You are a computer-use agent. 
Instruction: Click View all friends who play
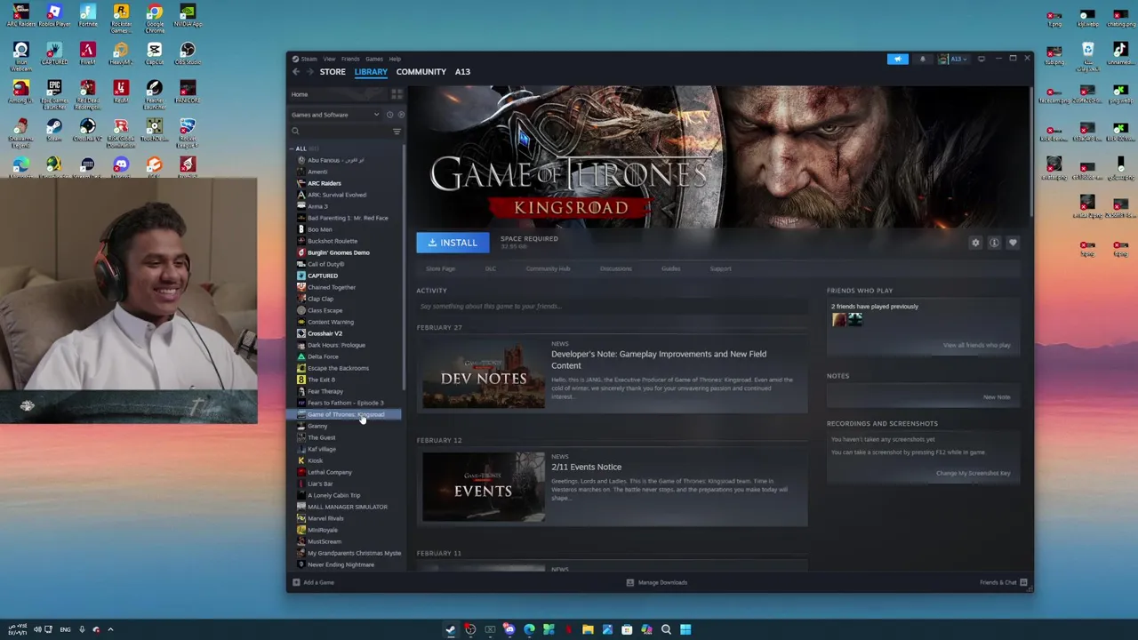tap(976, 345)
